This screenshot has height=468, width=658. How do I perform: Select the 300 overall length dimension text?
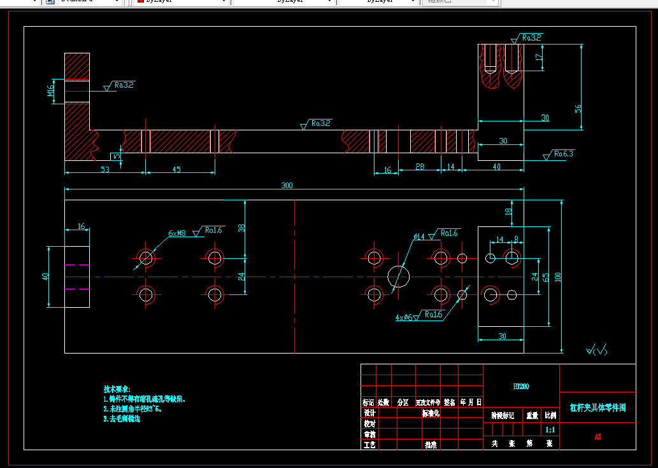pos(287,185)
